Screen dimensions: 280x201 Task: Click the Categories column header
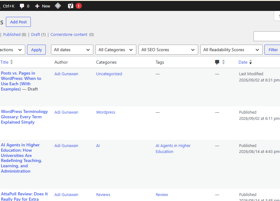(106, 62)
